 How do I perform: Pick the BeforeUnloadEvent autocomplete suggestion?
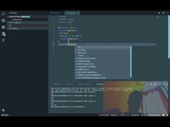[x=102, y=72]
